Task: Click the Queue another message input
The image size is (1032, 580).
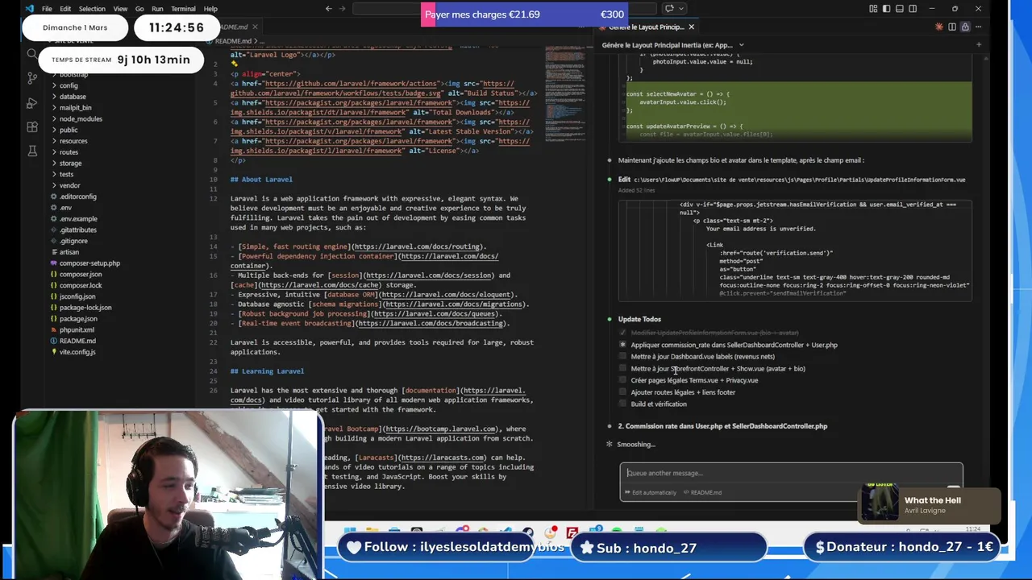Action: coord(791,474)
